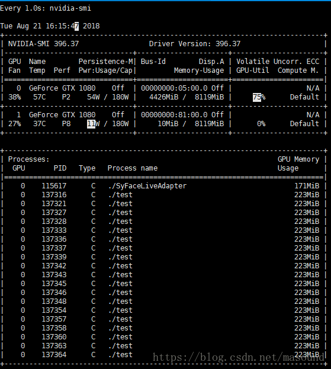Click PID '137342'
This screenshot has height=369, width=331.
(x=54, y=266)
